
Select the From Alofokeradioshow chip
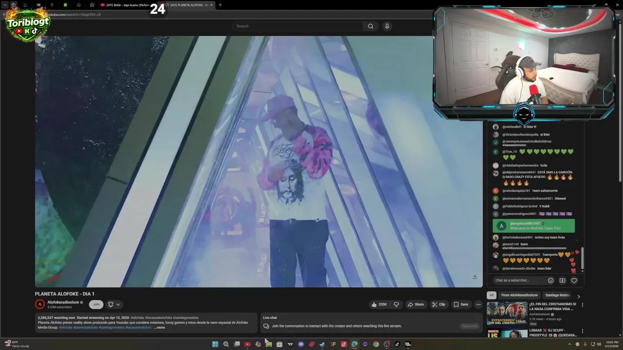point(519,295)
